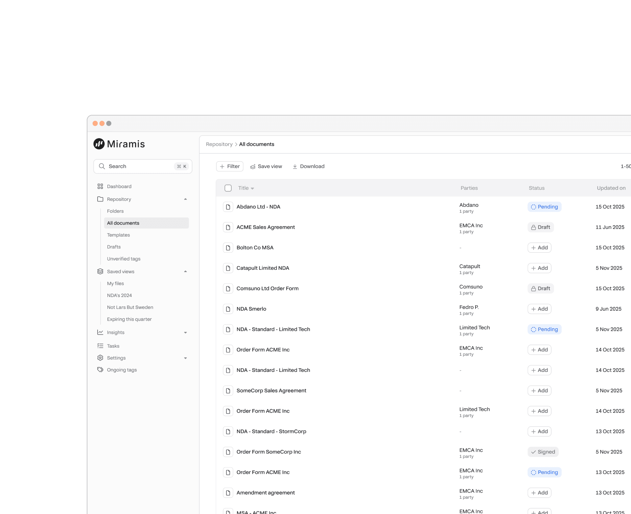Screen dimensions: 631x514
Task: Open Templates in the sidebar
Action: click(118, 235)
